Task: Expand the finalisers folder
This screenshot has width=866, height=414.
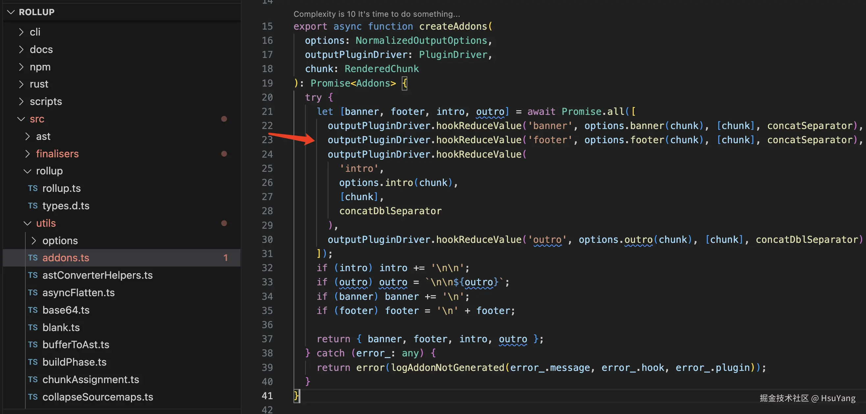Action: (28, 154)
